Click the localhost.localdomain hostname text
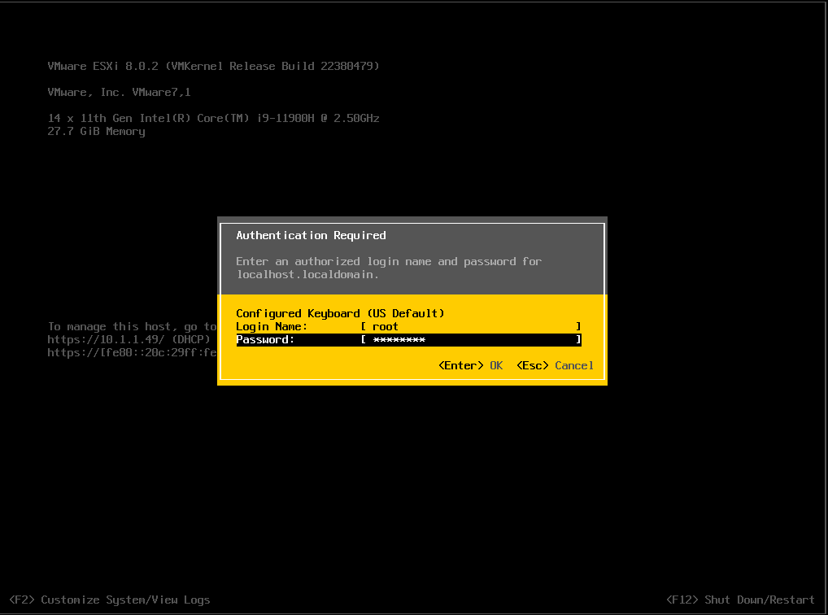Viewport: 828px width, 615px height. pos(307,275)
